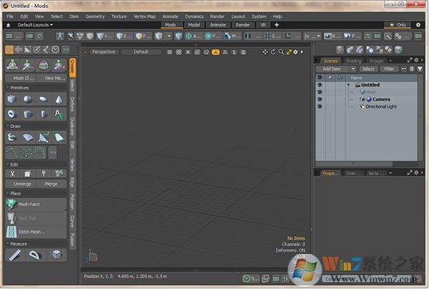The height and width of the screenshot is (289, 429).
Task: Hide the Camera item using its eye
Action: click(x=320, y=99)
